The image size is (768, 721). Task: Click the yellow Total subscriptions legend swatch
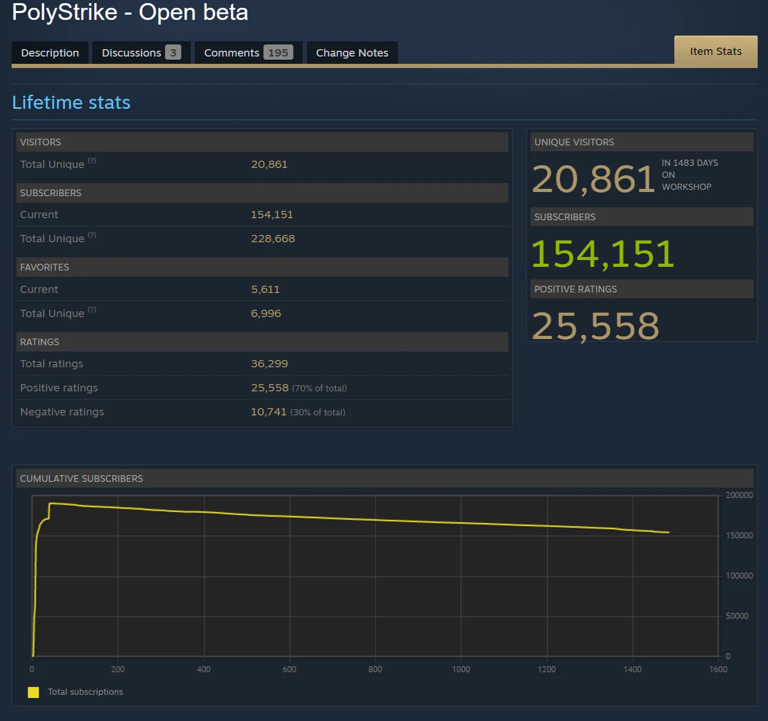34,692
